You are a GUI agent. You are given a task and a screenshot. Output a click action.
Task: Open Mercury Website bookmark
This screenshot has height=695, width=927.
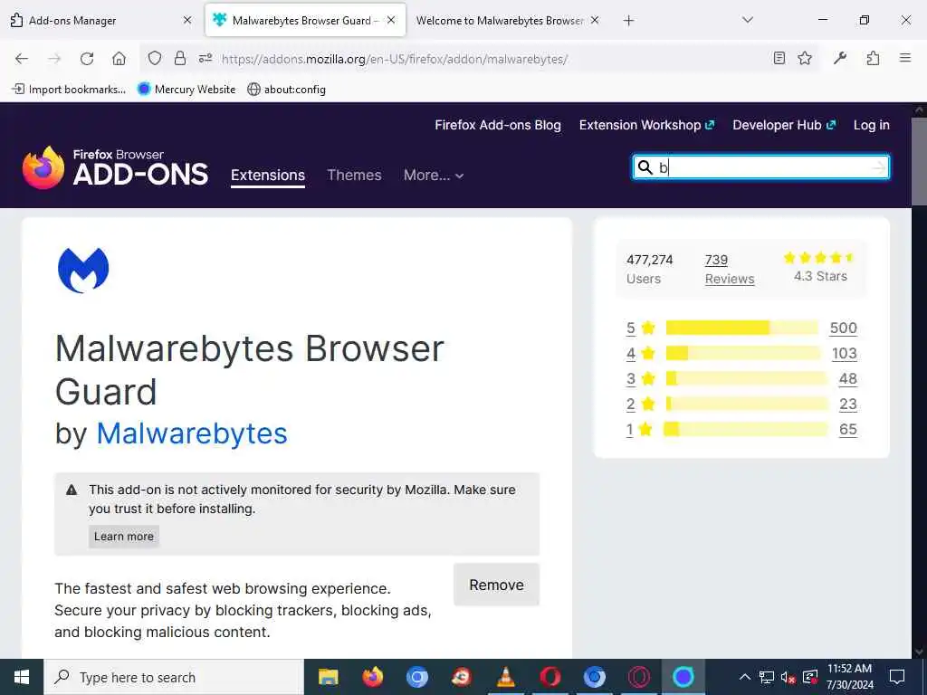[186, 90]
